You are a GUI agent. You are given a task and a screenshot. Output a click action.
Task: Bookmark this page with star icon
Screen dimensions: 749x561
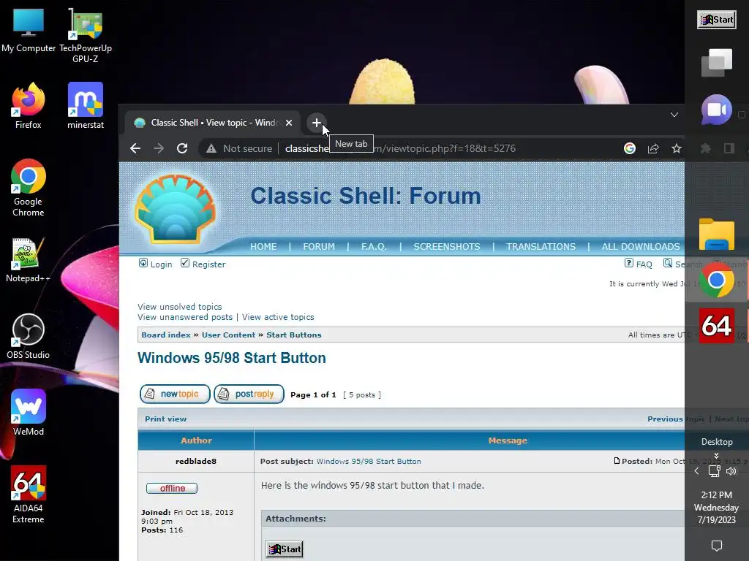click(677, 148)
